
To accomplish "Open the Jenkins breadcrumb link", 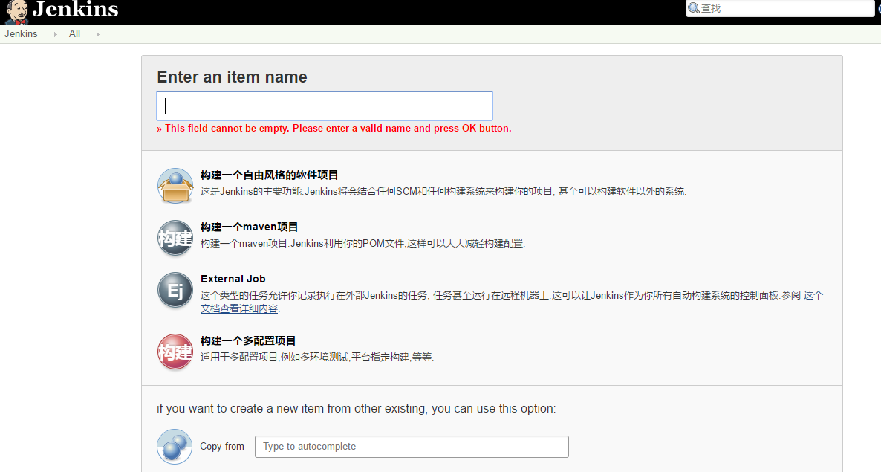I will coord(21,33).
